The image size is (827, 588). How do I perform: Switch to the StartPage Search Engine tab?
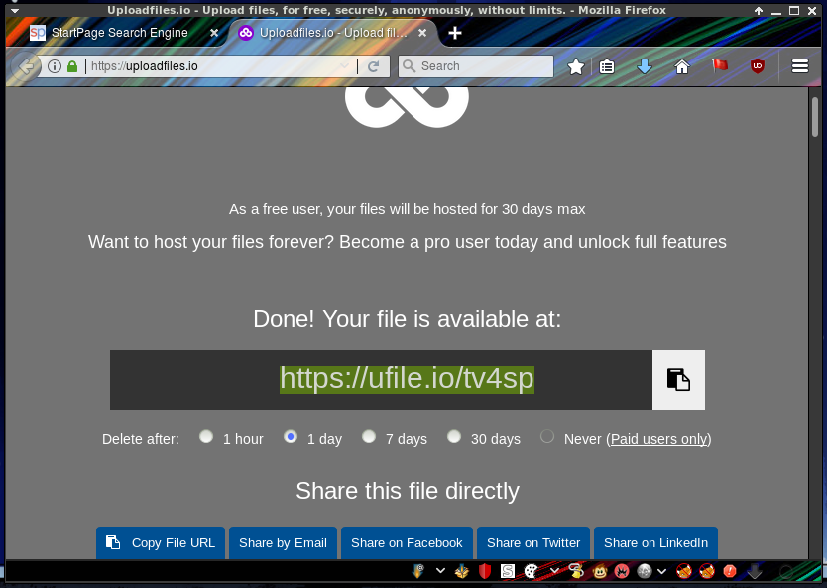pos(119,33)
